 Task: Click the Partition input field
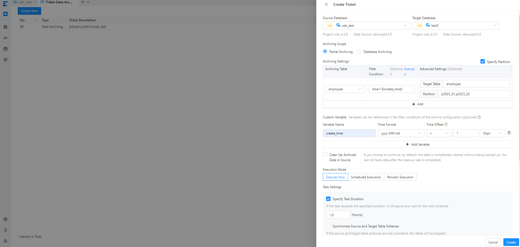coord(473,94)
